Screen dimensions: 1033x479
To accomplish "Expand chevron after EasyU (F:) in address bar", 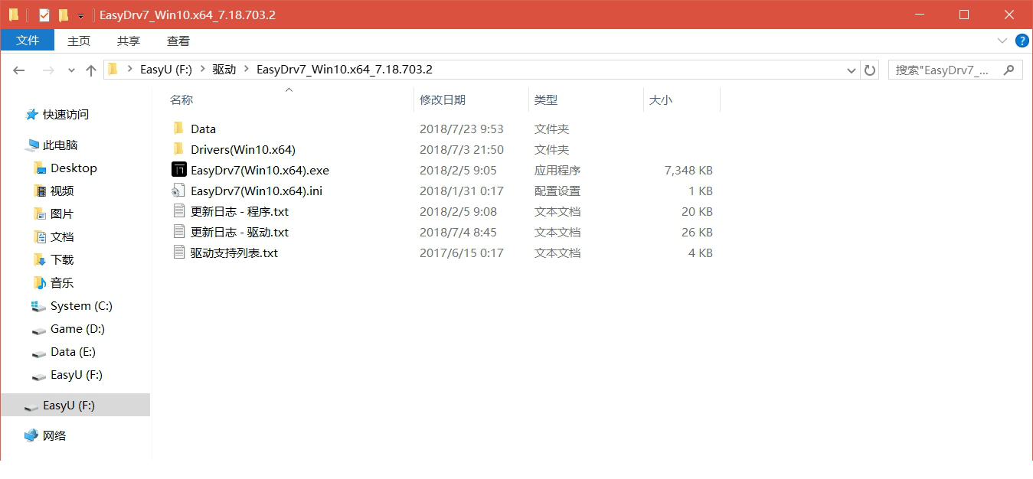I will pos(204,69).
